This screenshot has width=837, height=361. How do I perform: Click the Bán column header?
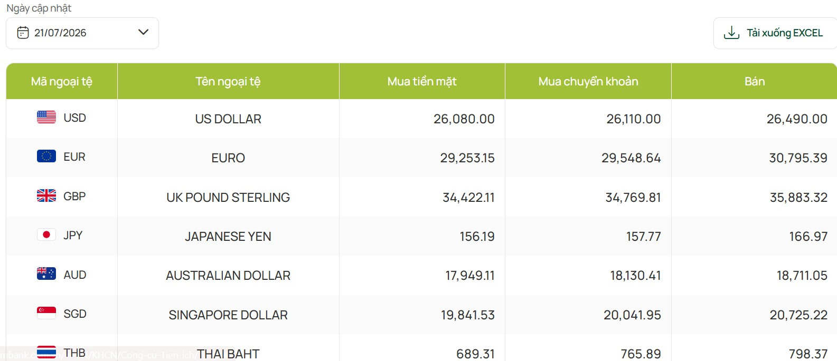pos(754,81)
